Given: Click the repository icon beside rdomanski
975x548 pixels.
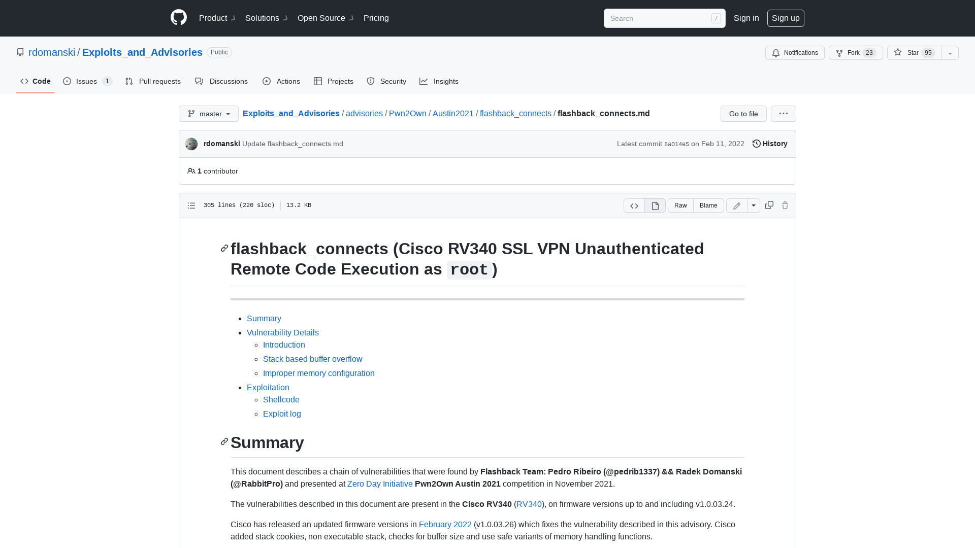Looking at the screenshot, I should pos(20,52).
